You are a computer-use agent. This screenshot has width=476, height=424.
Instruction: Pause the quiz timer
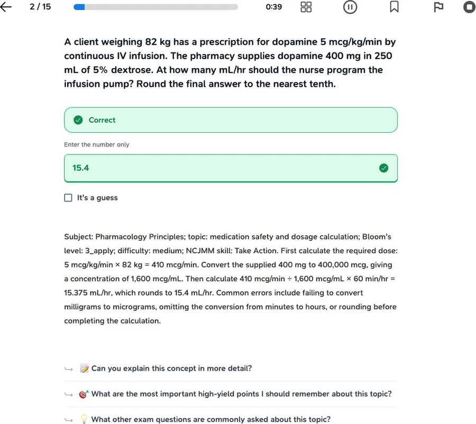pyautogui.click(x=350, y=7)
